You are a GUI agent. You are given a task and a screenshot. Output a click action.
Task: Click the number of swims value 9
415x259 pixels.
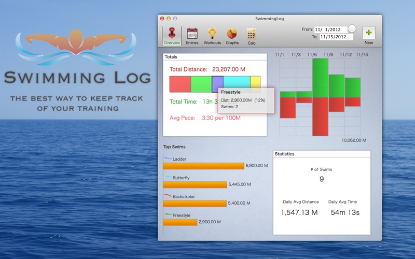coord(322,179)
